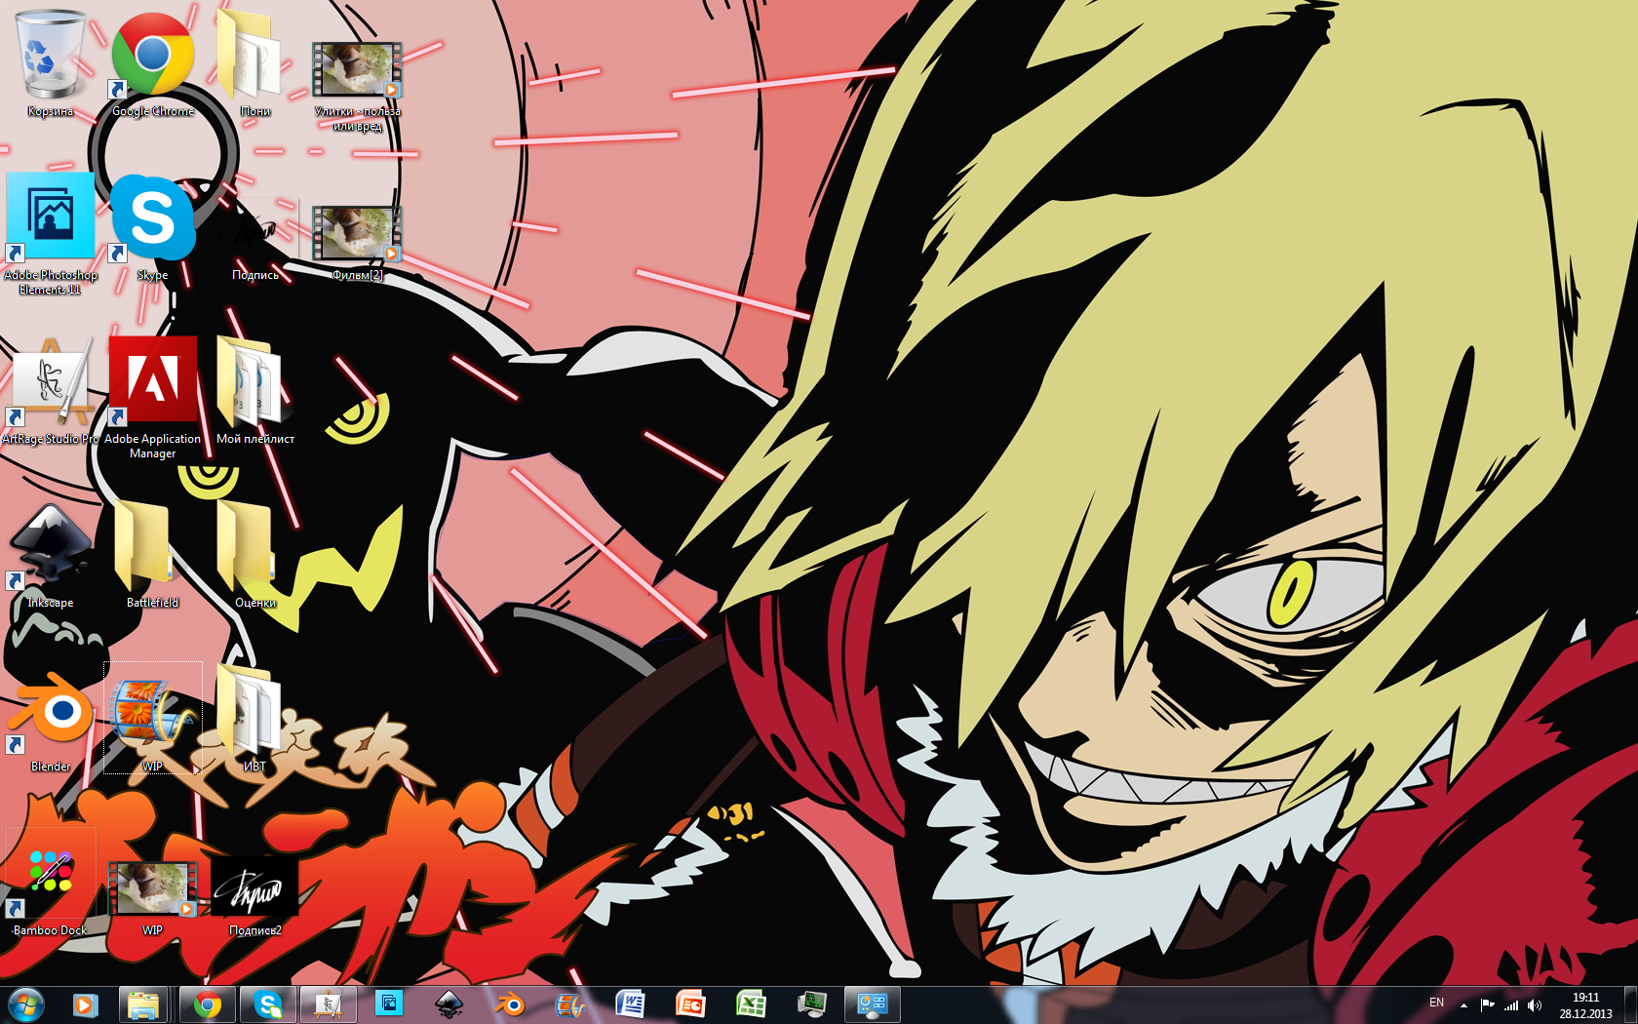The image size is (1638, 1024).
Task: Open the network signal tray icon
Action: click(x=1511, y=1004)
